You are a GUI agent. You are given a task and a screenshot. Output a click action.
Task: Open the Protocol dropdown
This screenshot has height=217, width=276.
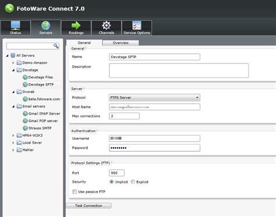tap(154, 98)
